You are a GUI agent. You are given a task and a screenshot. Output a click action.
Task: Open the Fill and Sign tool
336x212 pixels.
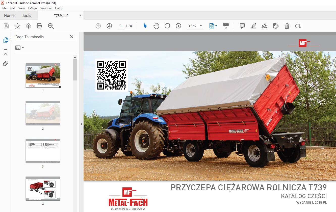pos(265,26)
